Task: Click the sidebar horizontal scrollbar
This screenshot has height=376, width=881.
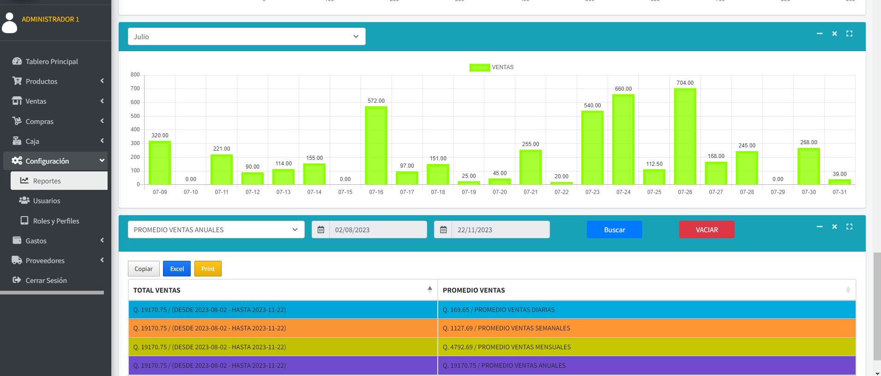Action: [52, 292]
